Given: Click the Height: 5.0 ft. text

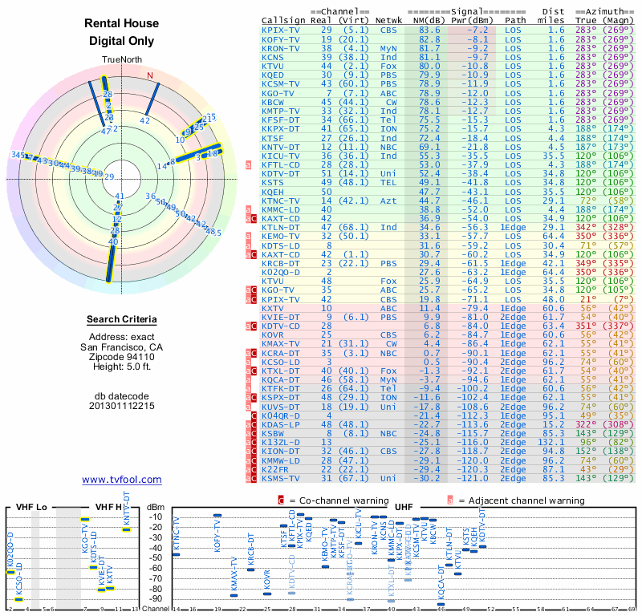Looking at the screenshot, I should pyautogui.click(x=122, y=367).
